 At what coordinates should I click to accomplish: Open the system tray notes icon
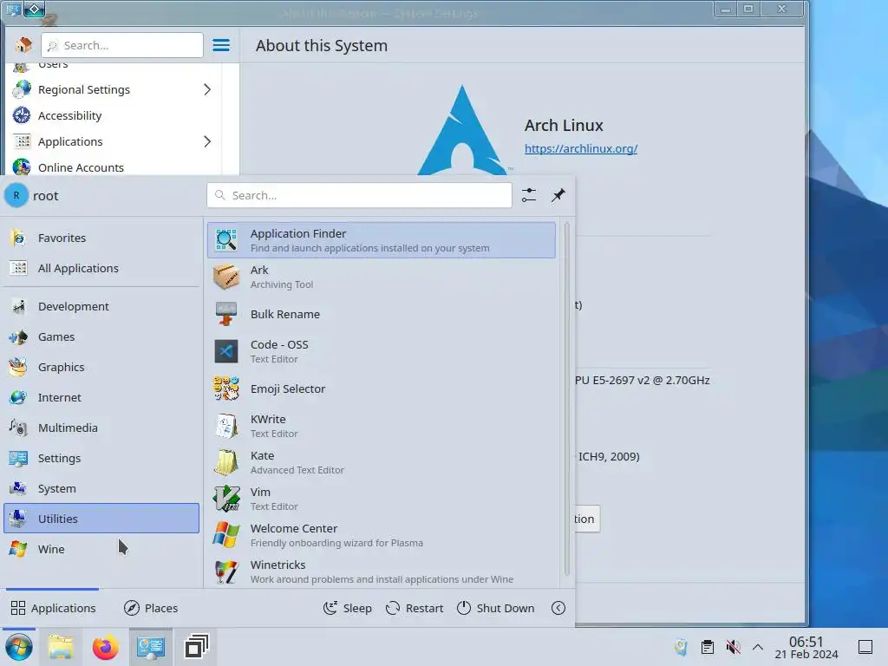pyautogui.click(x=681, y=647)
